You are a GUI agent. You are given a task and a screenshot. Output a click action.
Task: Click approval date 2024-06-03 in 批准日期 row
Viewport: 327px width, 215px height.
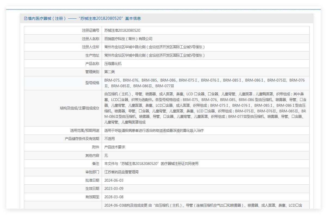pos(114,180)
